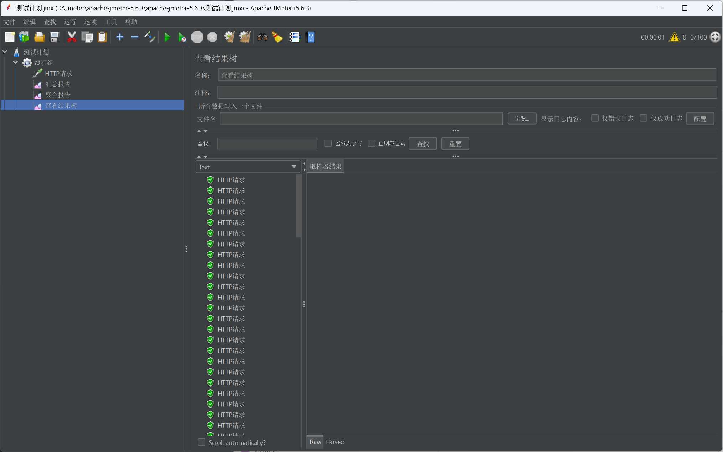The height and width of the screenshot is (452, 723).
Task: Open the 运行 menu
Action: click(x=70, y=22)
